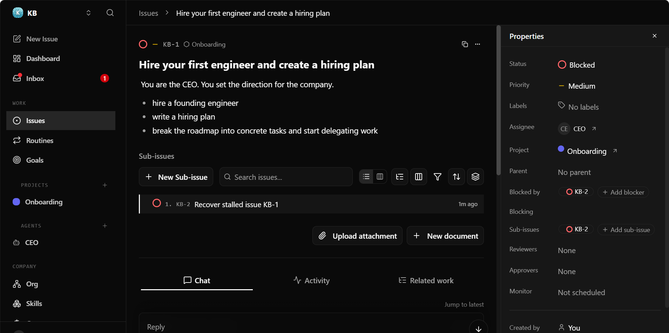This screenshot has width=669, height=333.
Task: Open Routines section
Action: tap(61, 141)
